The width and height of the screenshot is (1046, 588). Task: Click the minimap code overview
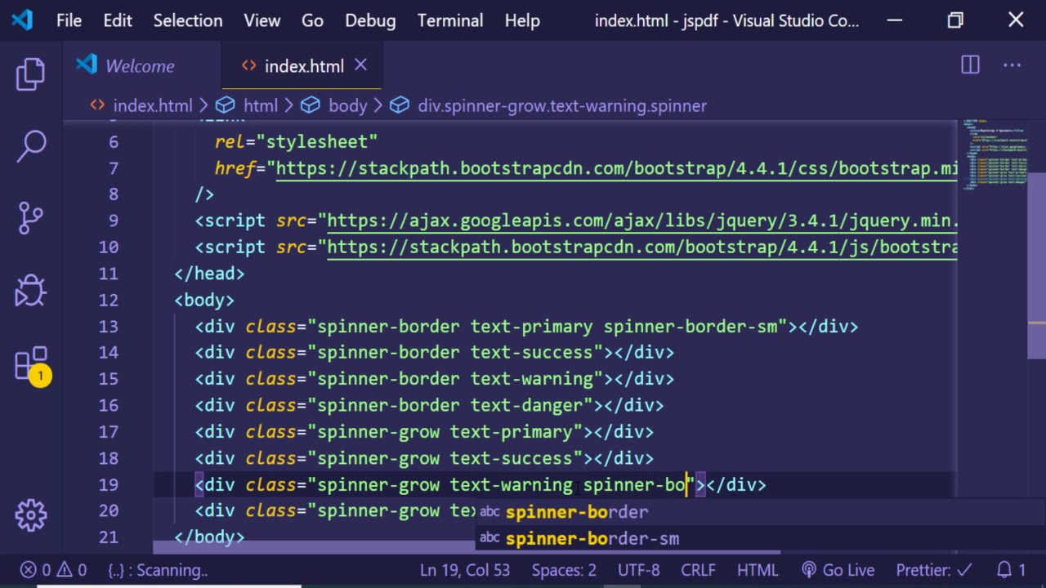pos(995,155)
